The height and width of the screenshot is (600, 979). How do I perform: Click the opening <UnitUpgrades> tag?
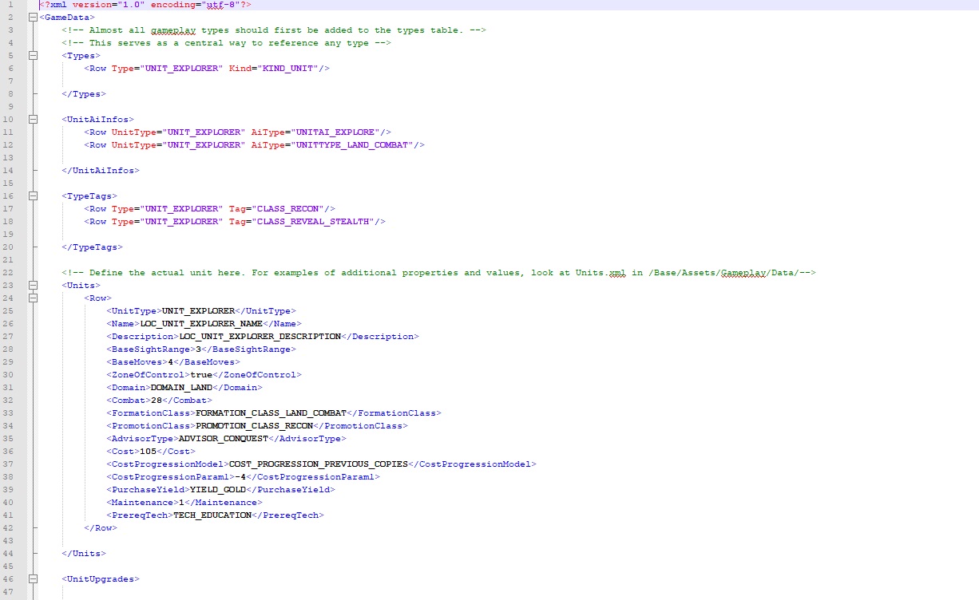101,579
